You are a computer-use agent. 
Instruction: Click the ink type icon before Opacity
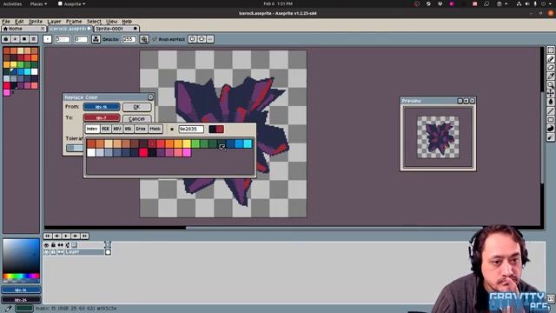96,39
